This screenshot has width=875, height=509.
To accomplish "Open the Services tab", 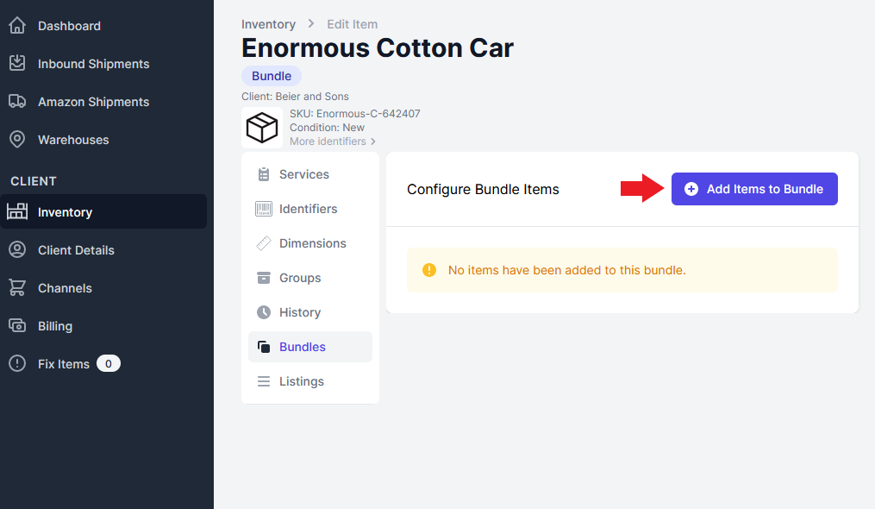I will tap(303, 174).
